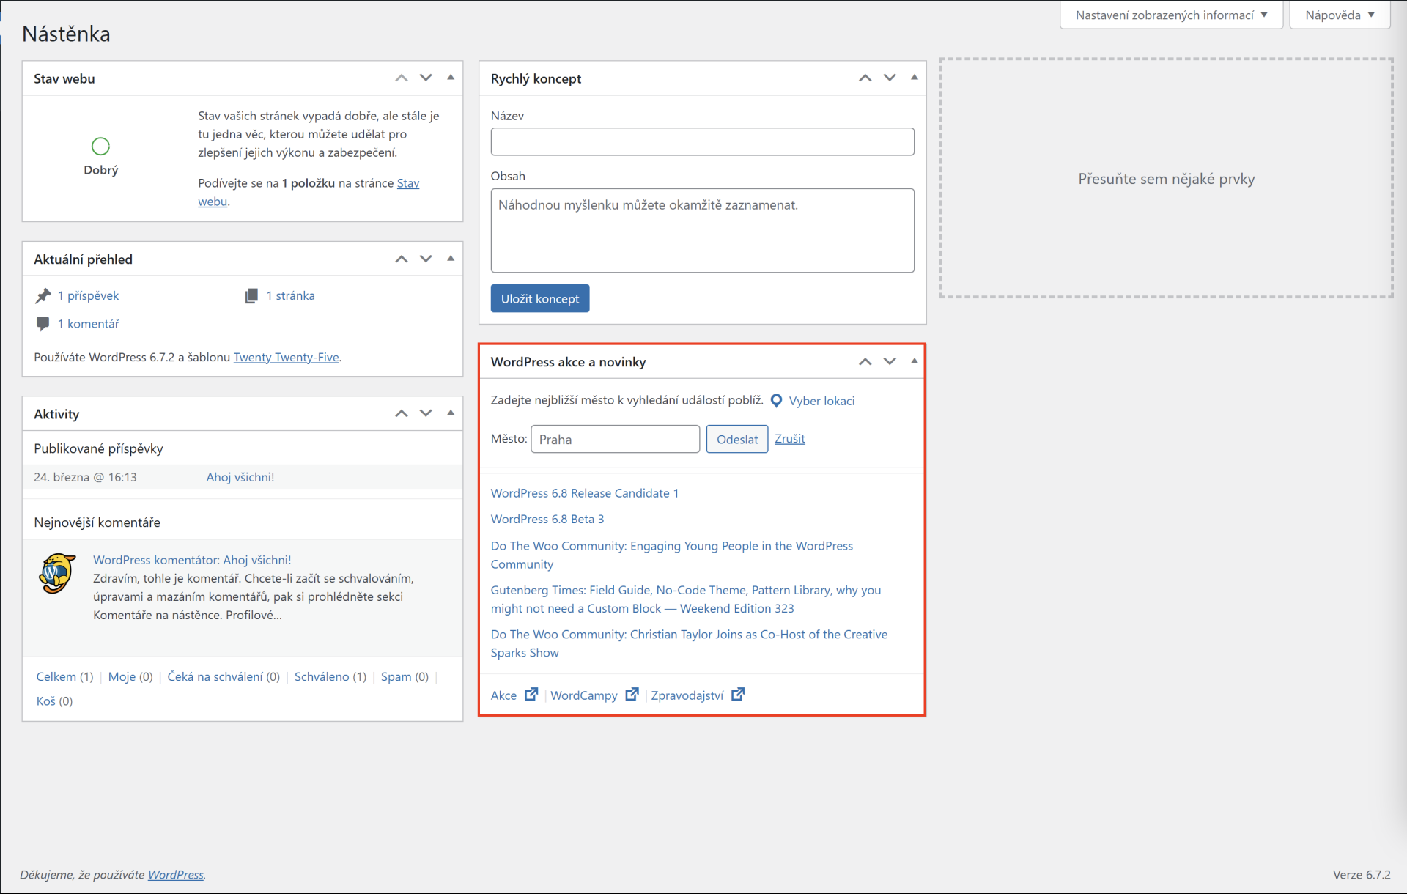Collapse the Stav webu panel
Viewport: 1407px width, 894px height.
tap(451, 78)
